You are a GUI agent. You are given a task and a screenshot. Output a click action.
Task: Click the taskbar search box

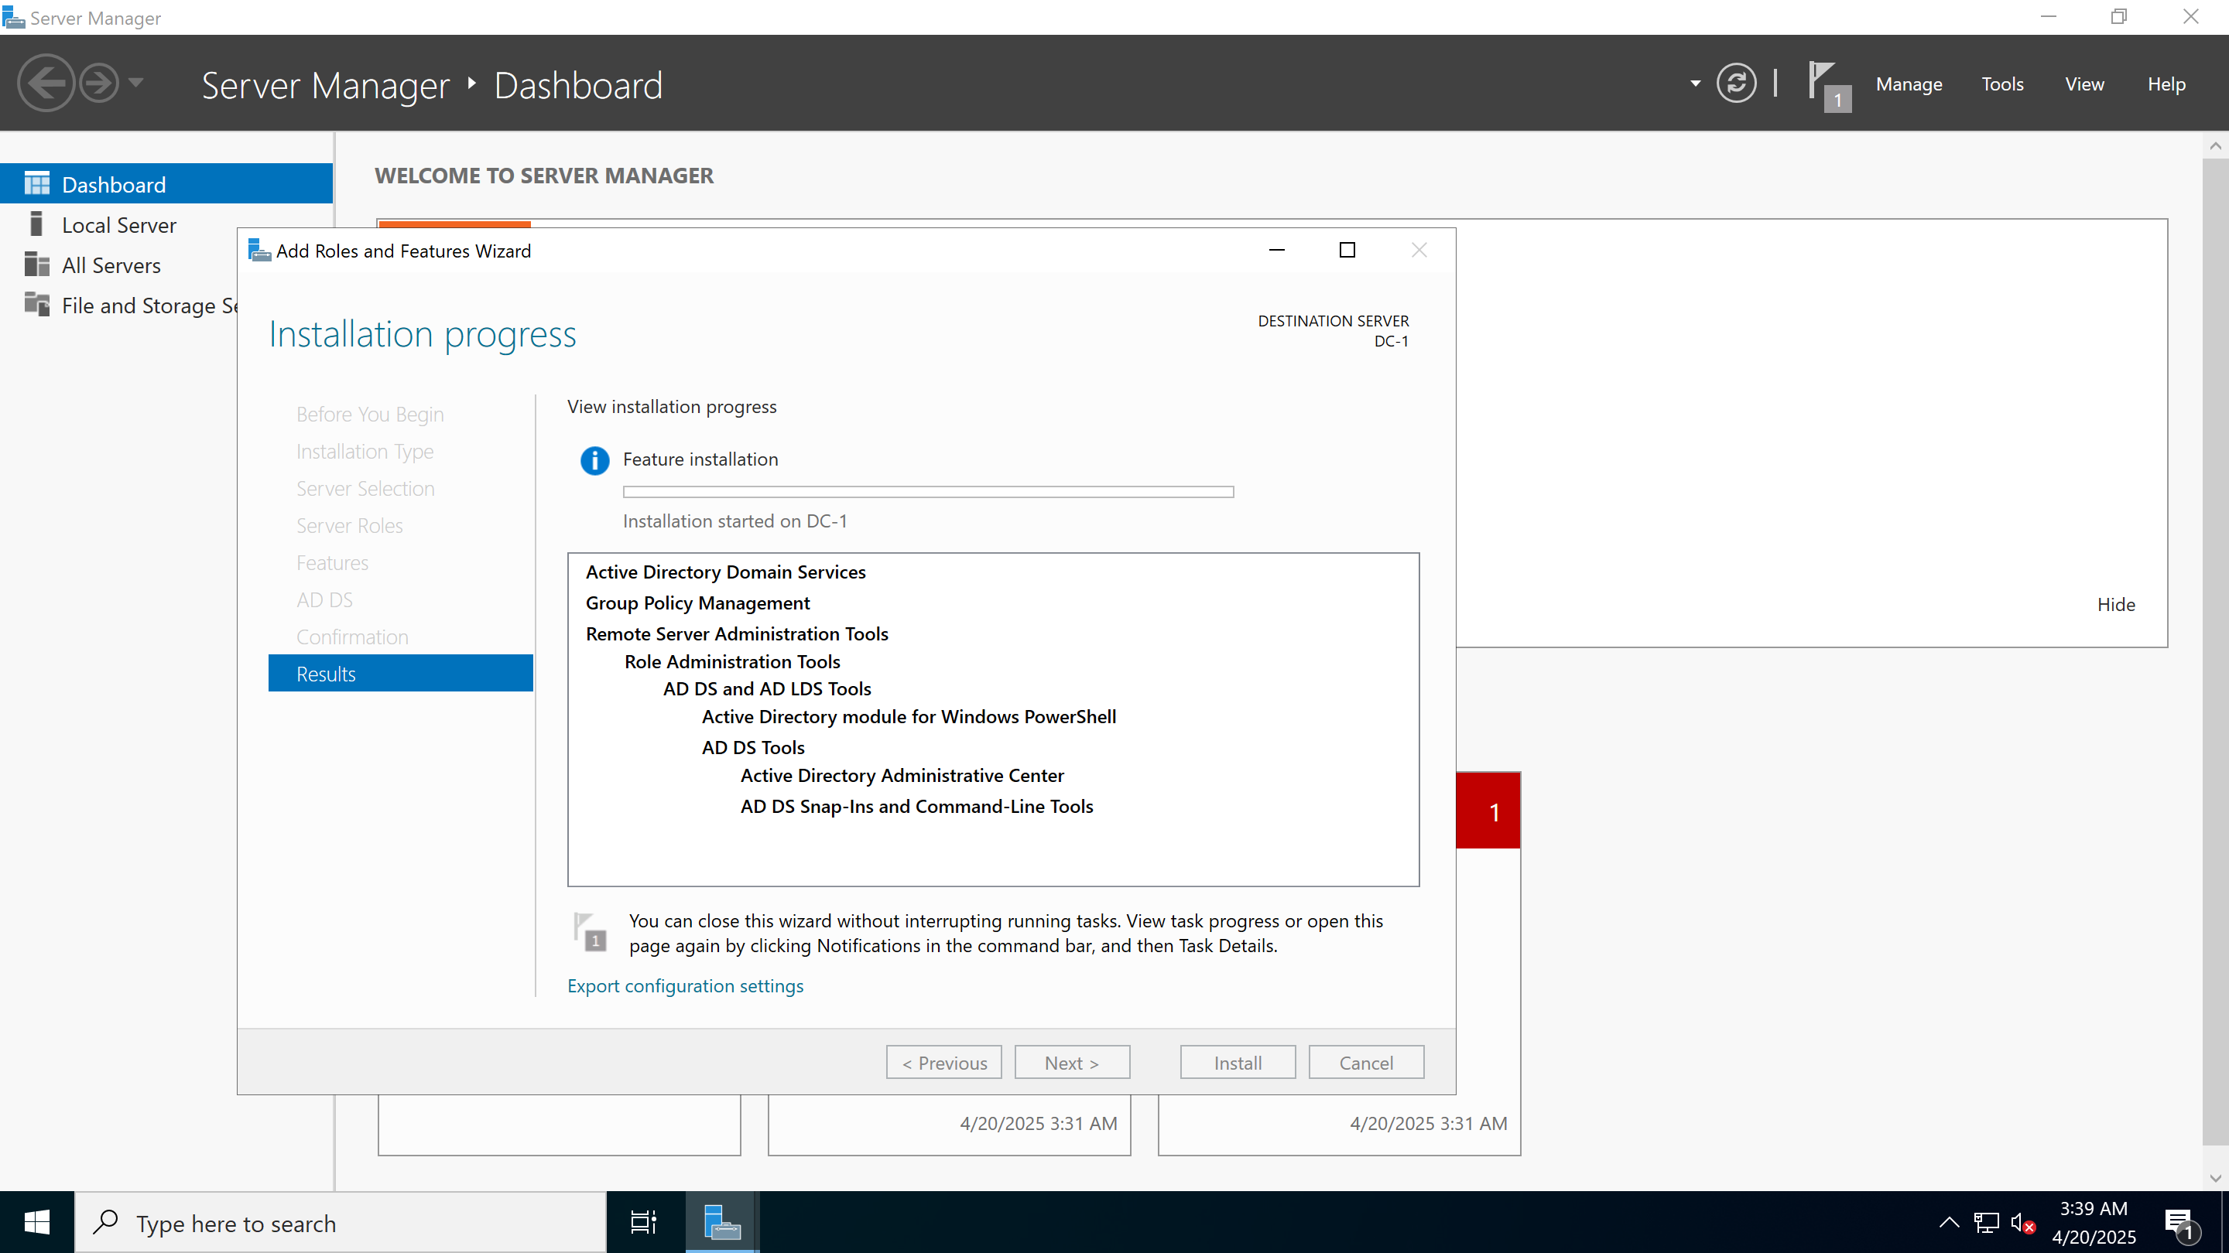point(341,1222)
